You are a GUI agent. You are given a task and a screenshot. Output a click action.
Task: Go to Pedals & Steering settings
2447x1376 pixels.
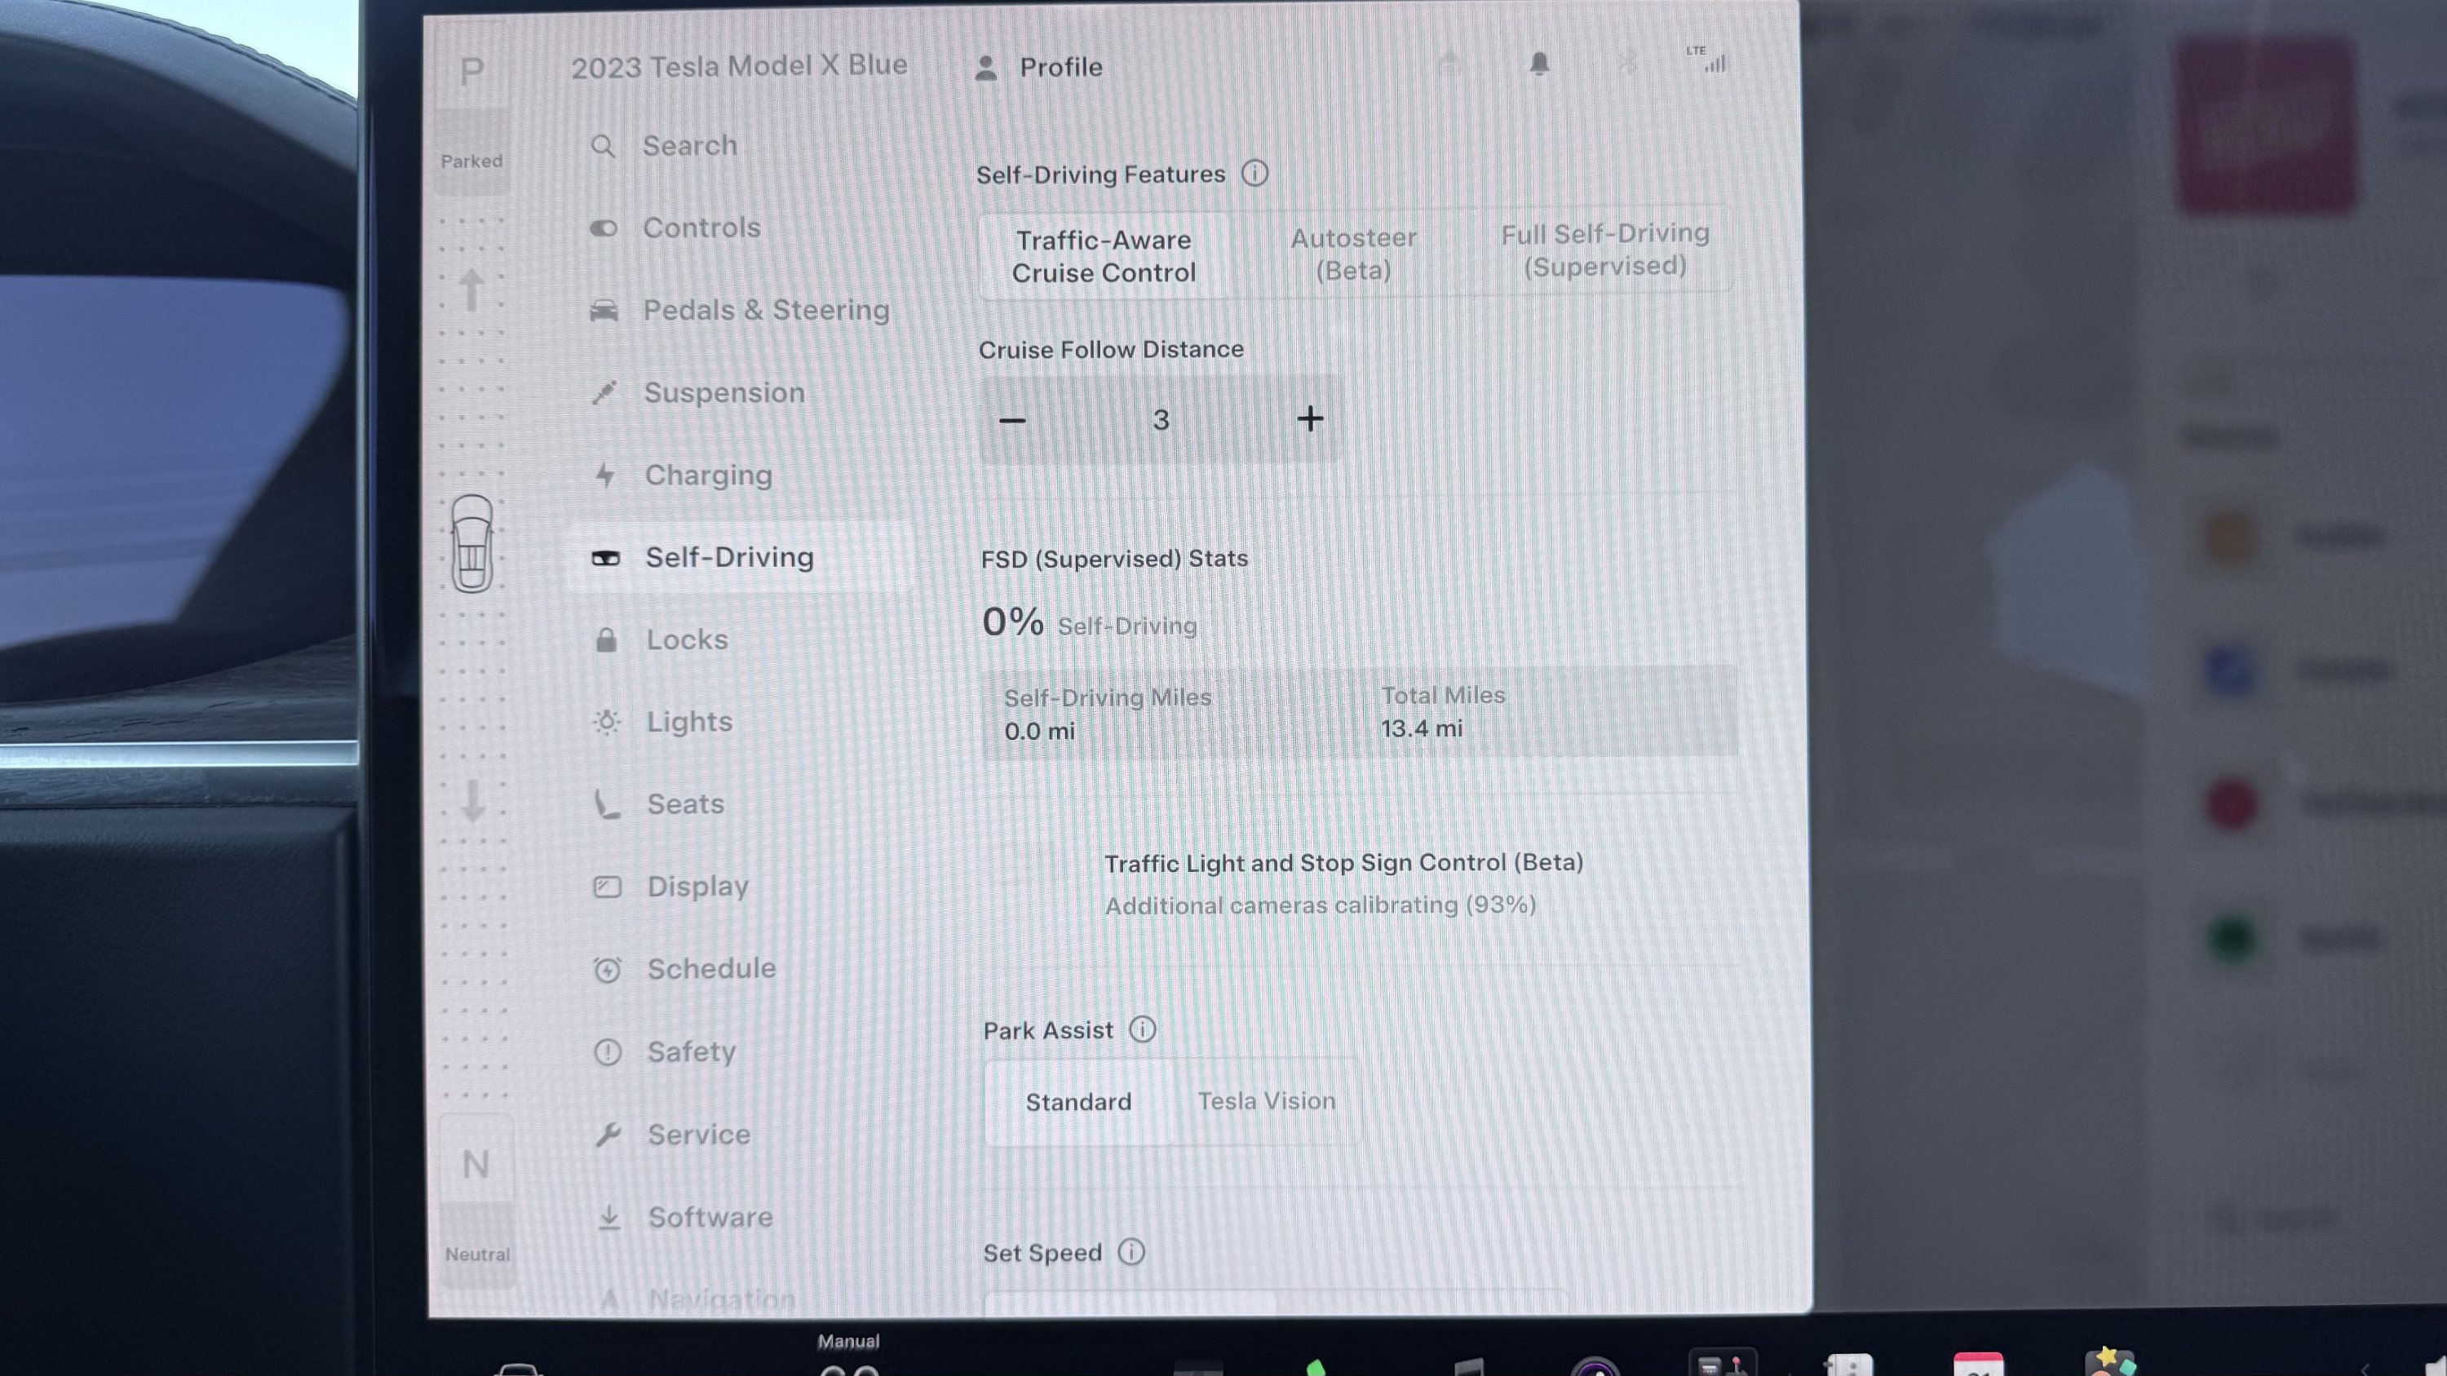(741, 311)
